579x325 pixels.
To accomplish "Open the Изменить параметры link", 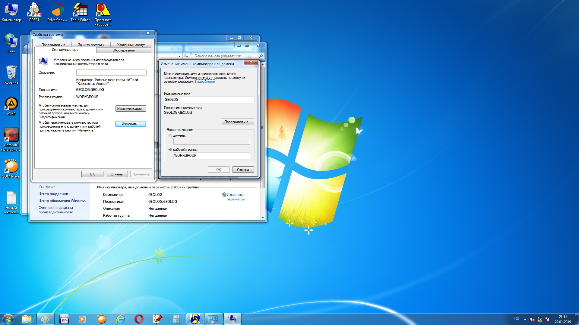I will (x=236, y=197).
